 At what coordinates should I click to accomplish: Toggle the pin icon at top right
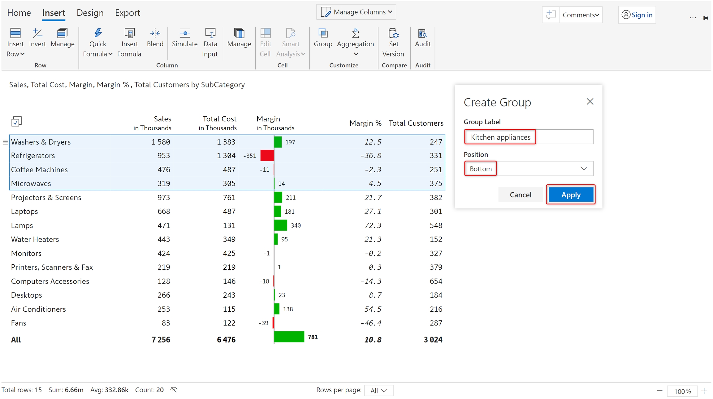[705, 18]
